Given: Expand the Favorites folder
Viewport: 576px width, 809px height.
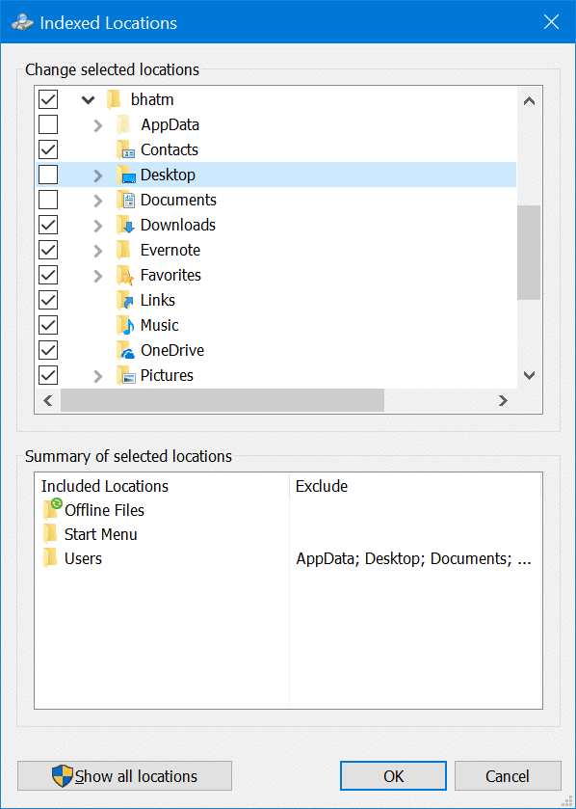Looking at the screenshot, I should 98,276.
